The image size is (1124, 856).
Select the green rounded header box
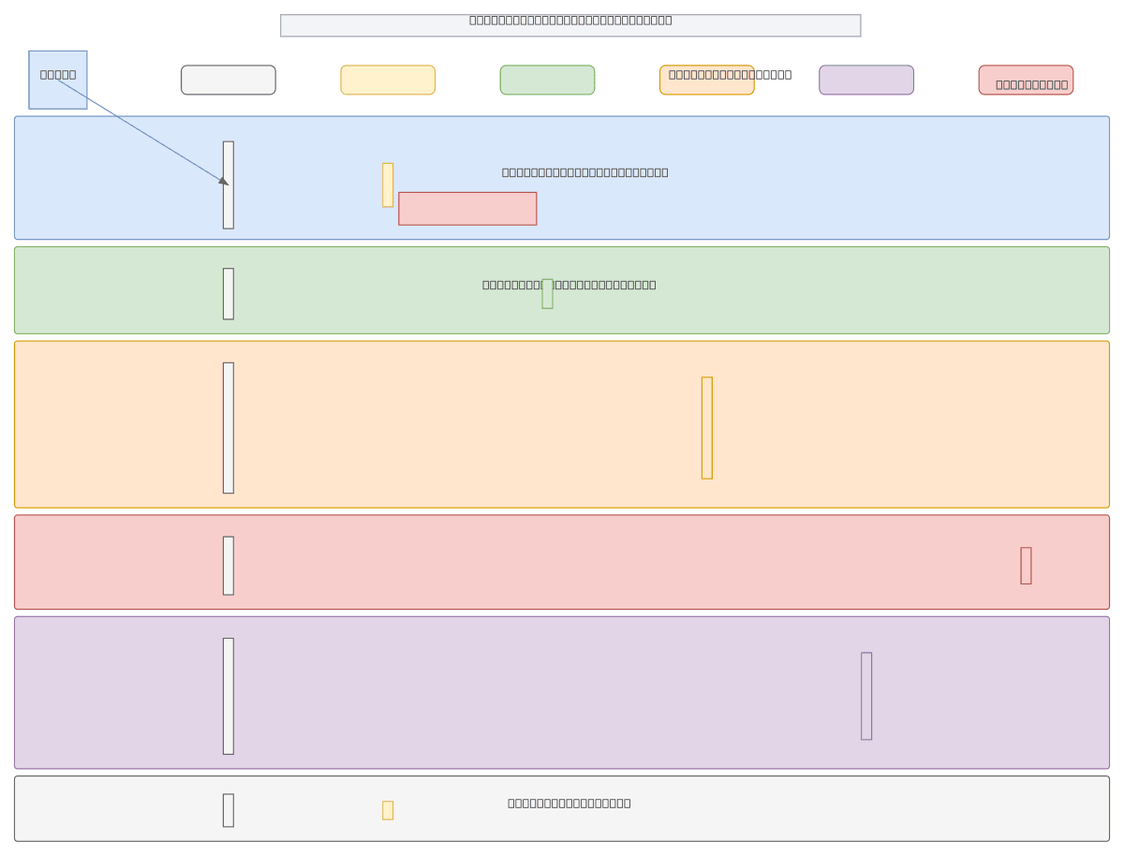pyautogui.click(x=547, y=80)
